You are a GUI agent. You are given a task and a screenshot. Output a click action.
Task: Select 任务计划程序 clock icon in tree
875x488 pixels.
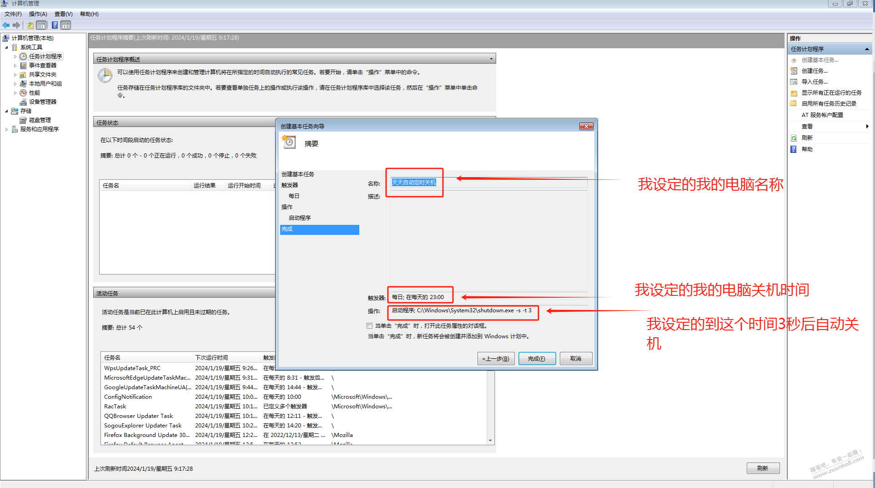pyautogui.click(x=23, y=56)
